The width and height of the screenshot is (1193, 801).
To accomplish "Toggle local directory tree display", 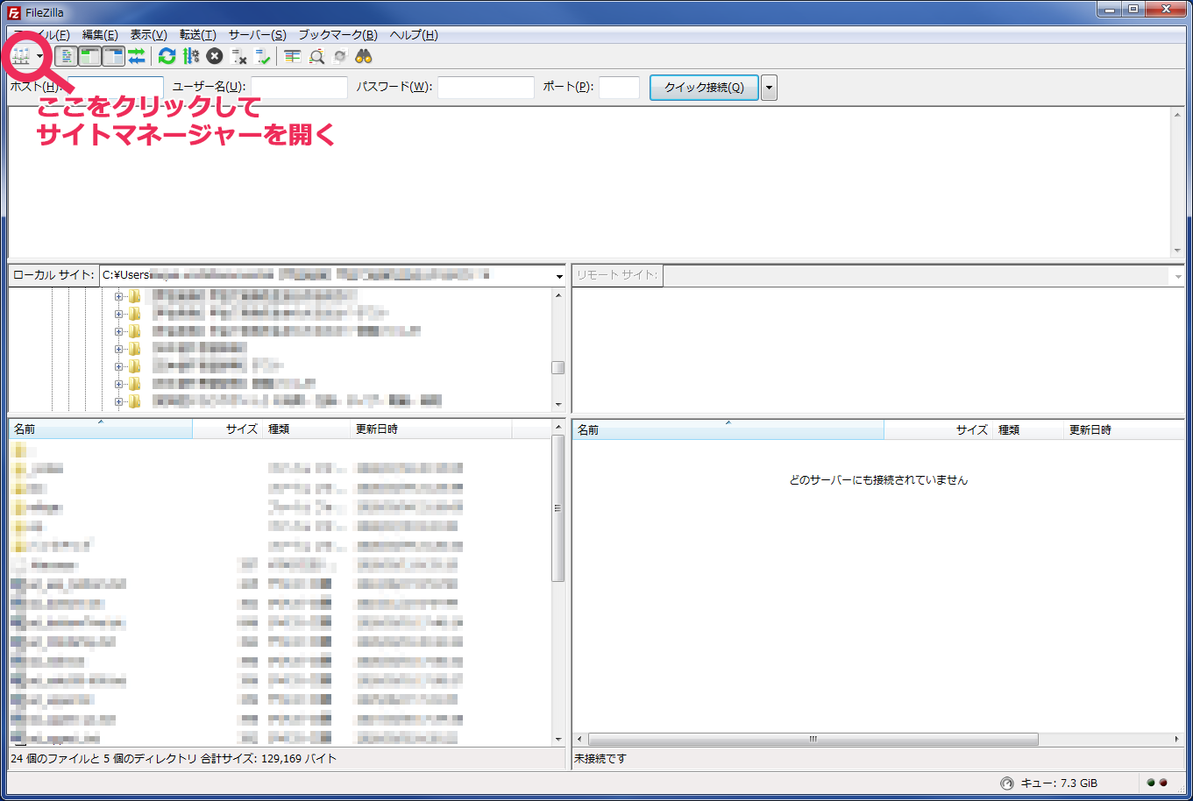I will click(x=89, y=57).
